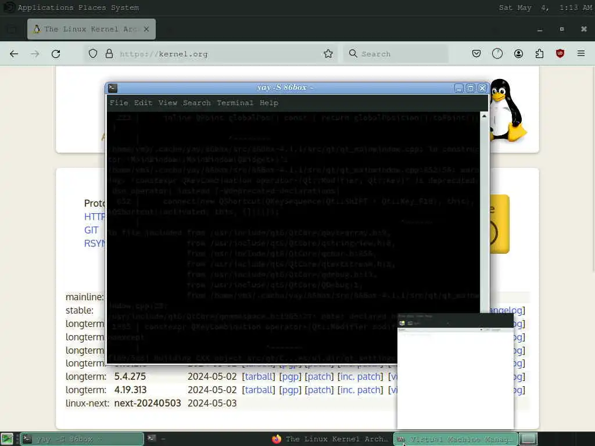Click the clock in the top panel

click(545, 8)
